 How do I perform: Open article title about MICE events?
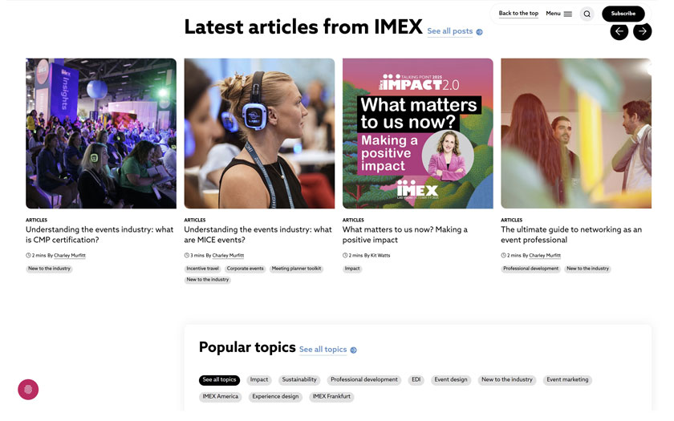point(258,234)
